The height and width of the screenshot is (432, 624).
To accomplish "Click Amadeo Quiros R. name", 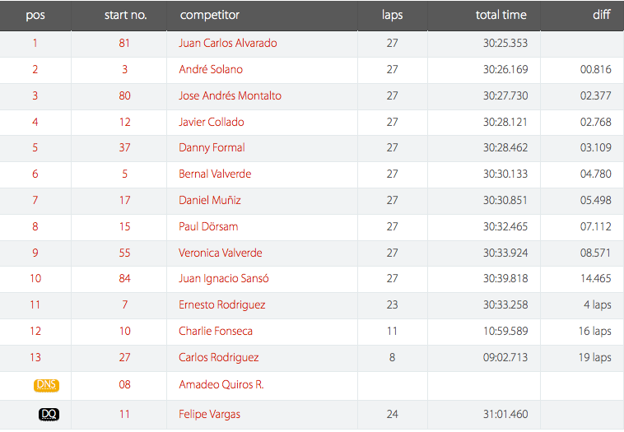I will (x=221, y=384).
